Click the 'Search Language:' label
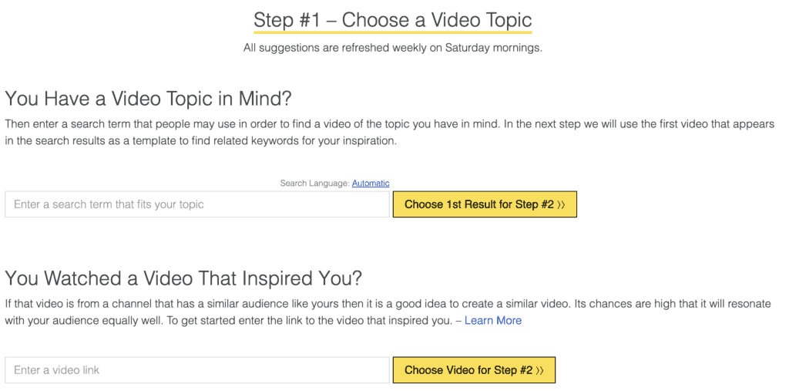Screen dimensions: 789x391 point(314,184)
